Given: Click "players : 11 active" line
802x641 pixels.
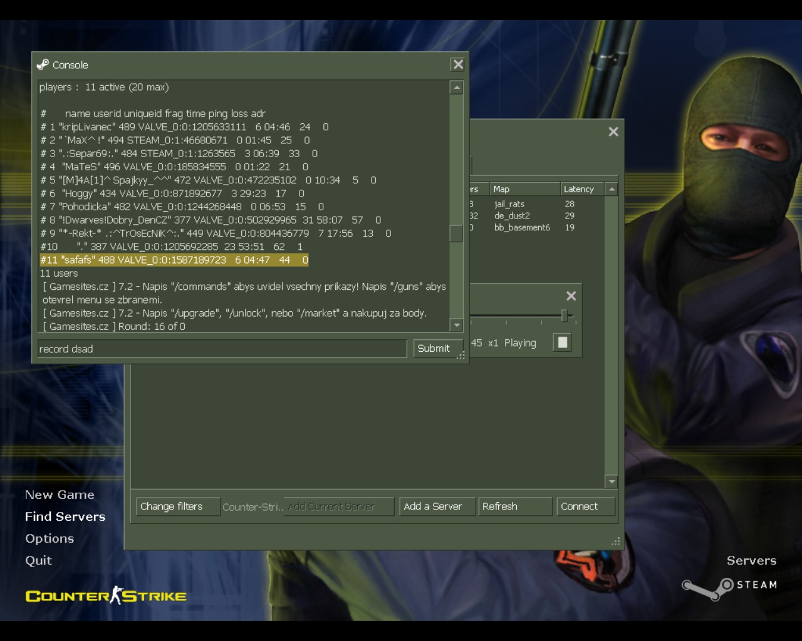Looking at the screenshot, I should click(x=104, y=87).
